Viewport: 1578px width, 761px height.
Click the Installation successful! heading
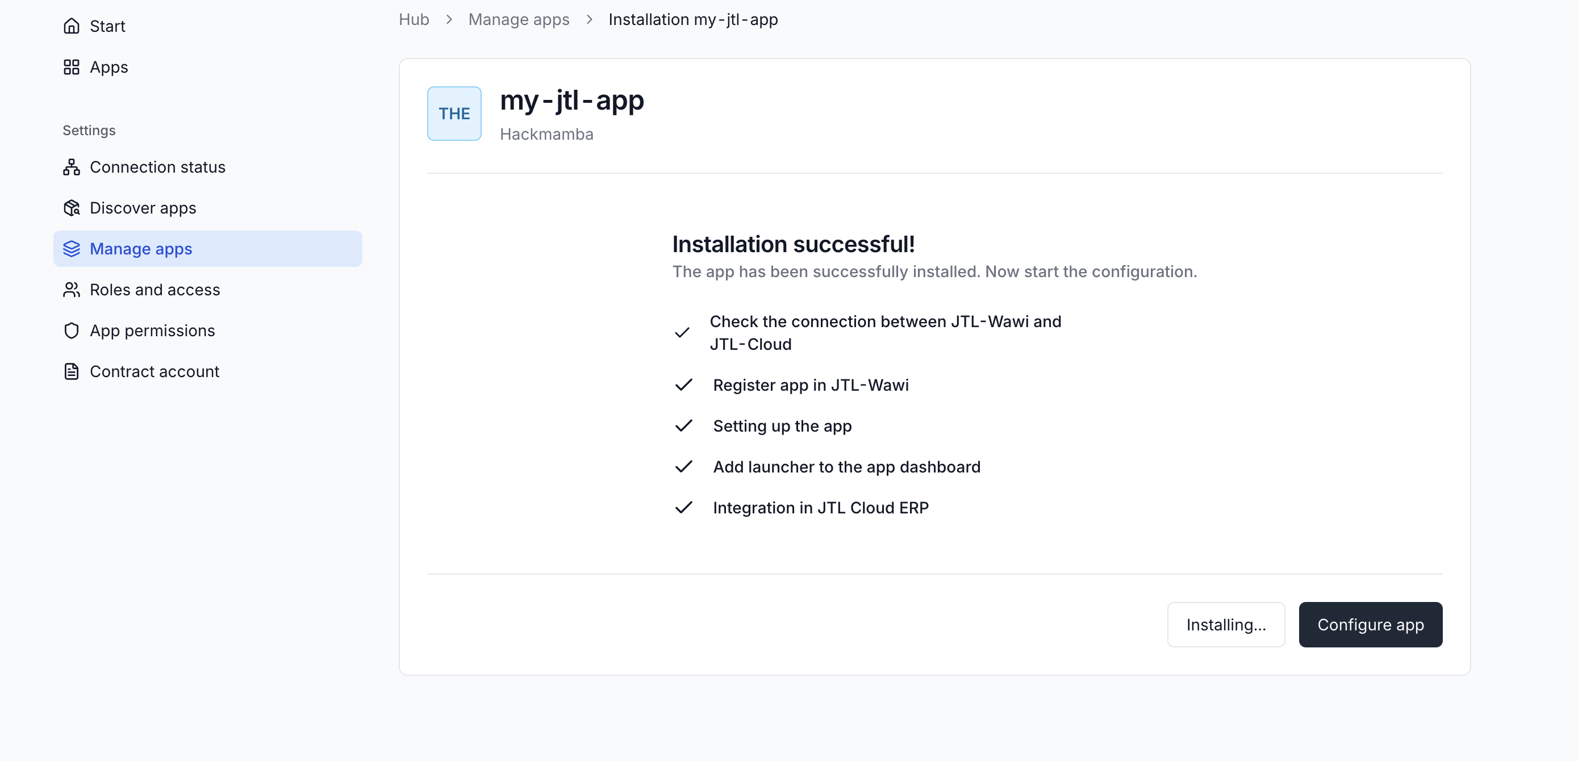click(794, 244)
